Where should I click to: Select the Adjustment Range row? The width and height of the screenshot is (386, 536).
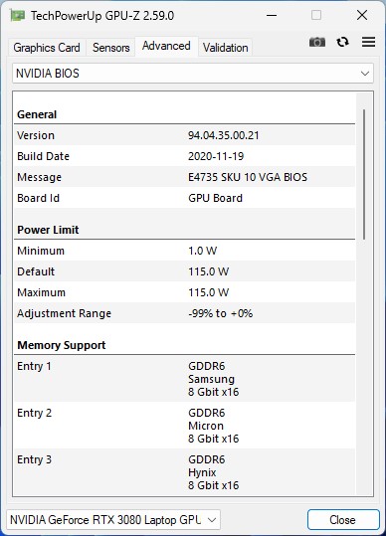click(185, 313)
